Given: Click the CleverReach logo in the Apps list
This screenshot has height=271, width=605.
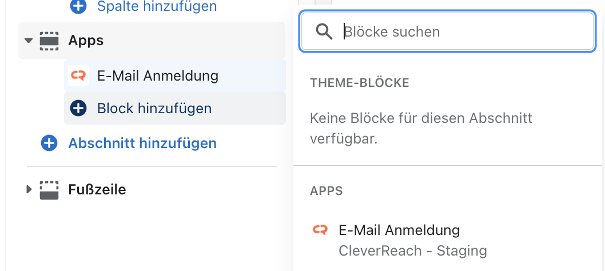Looking at the screenshot, I should [x=320, y=230].
